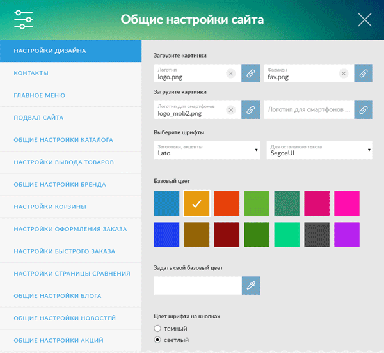The width and height of the screenshot is (384, 353).
Task: Click the sliders settings icon in header
Action: click(x=24, y=20)
